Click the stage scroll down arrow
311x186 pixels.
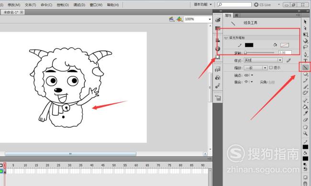[210, 149]
